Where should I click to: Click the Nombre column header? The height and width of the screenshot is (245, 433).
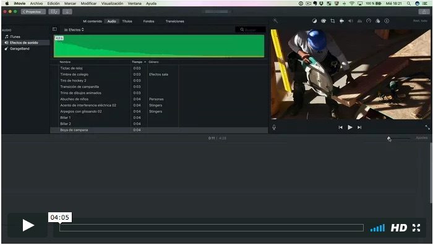[65, 62]
